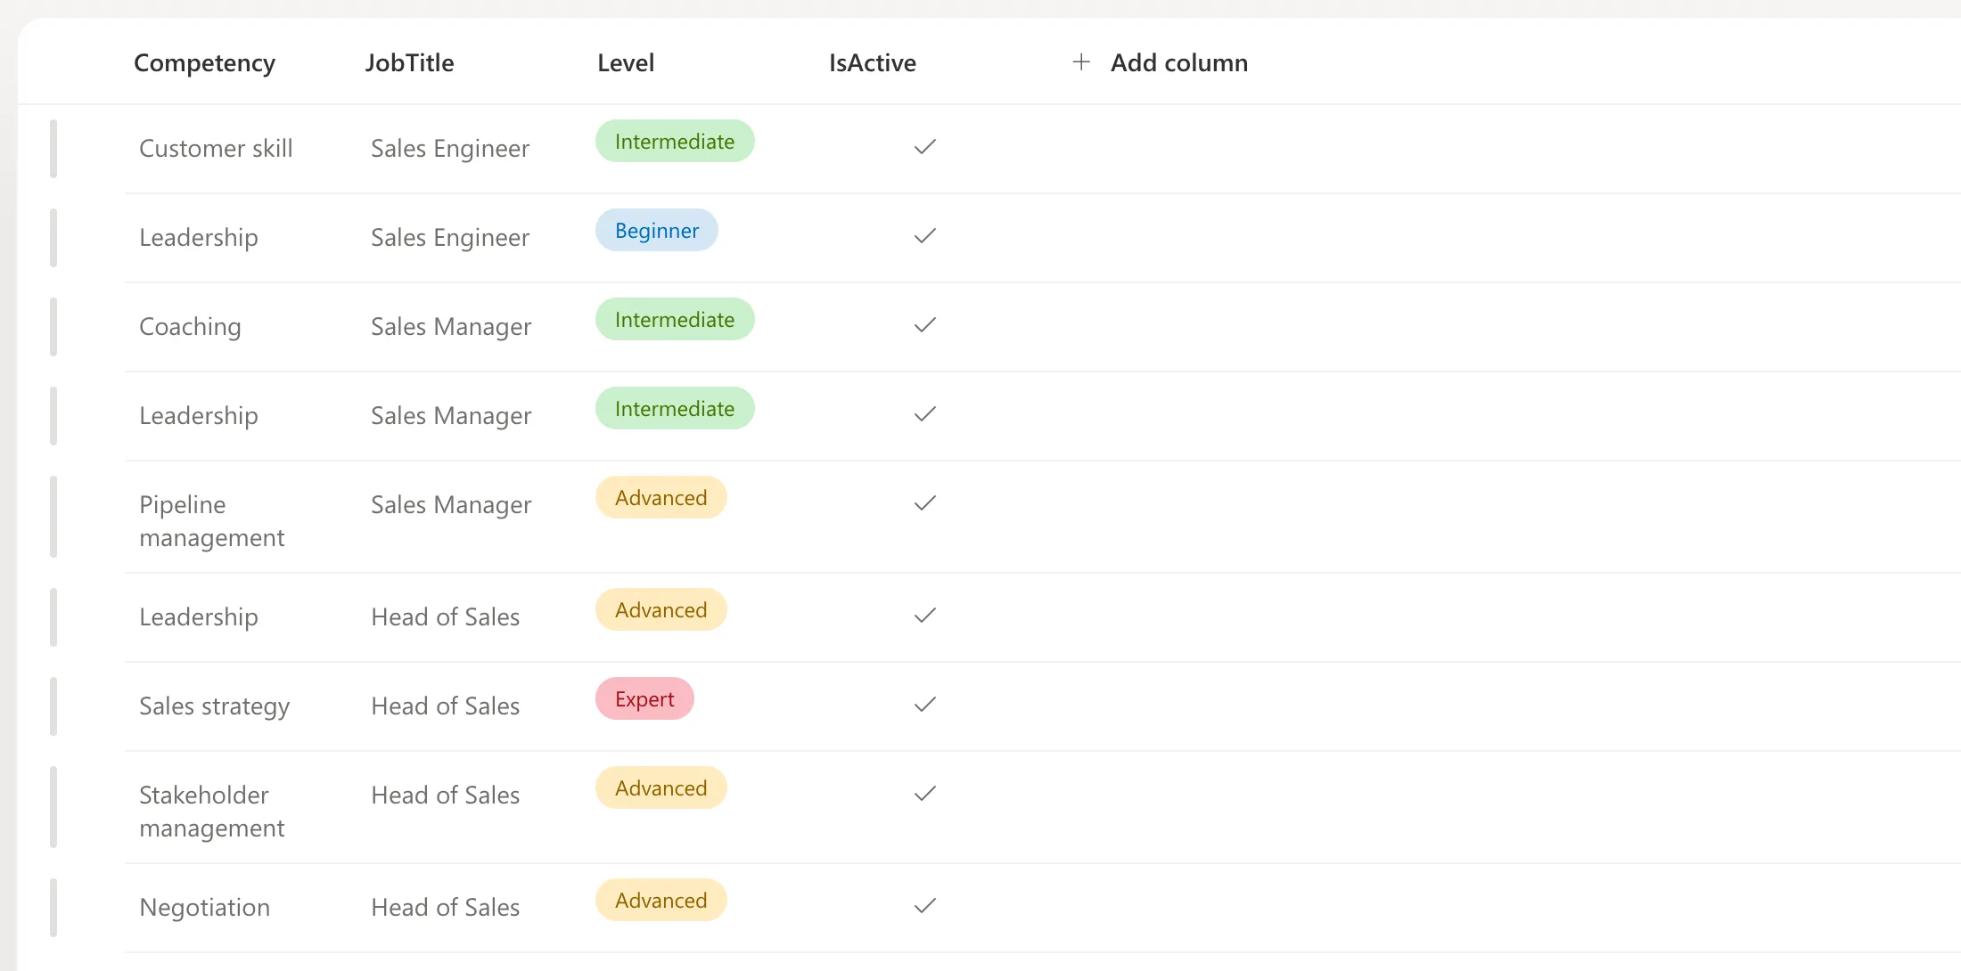Click Head of Sales in Stakeholder management row
The width and height of the screenshot is (1961, 971).
[x=446, y=796]
